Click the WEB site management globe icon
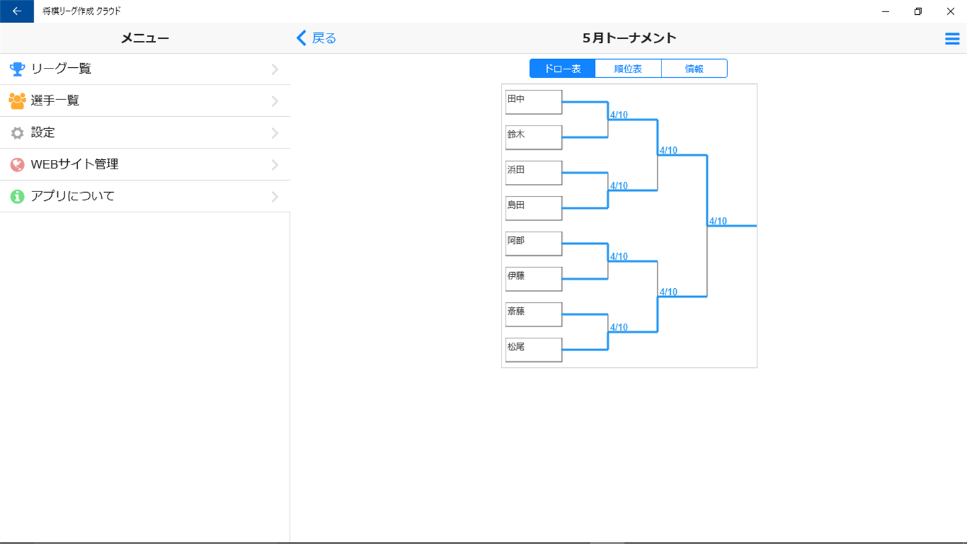This screenshot has width=967, height=544. 17,165
